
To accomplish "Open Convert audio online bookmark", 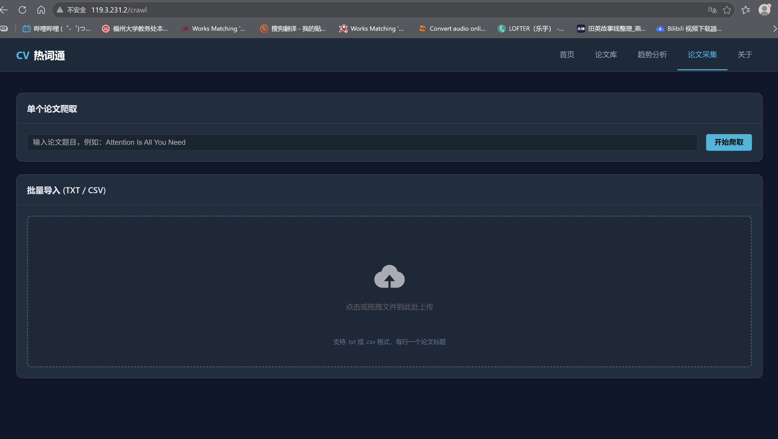I will (x=452, y=29).
